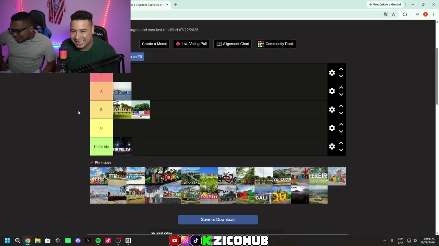Select the Riohacha city thumbnail
The width and height of the screenshot is (439, 246).
pyautogui.click(x=117, y=195)
